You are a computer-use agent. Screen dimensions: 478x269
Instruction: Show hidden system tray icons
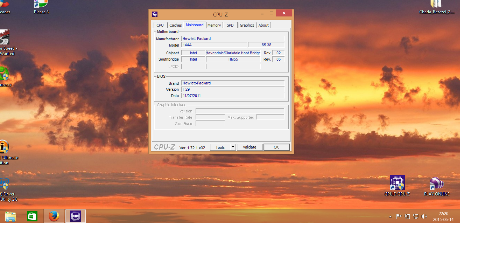coord(391,216)
